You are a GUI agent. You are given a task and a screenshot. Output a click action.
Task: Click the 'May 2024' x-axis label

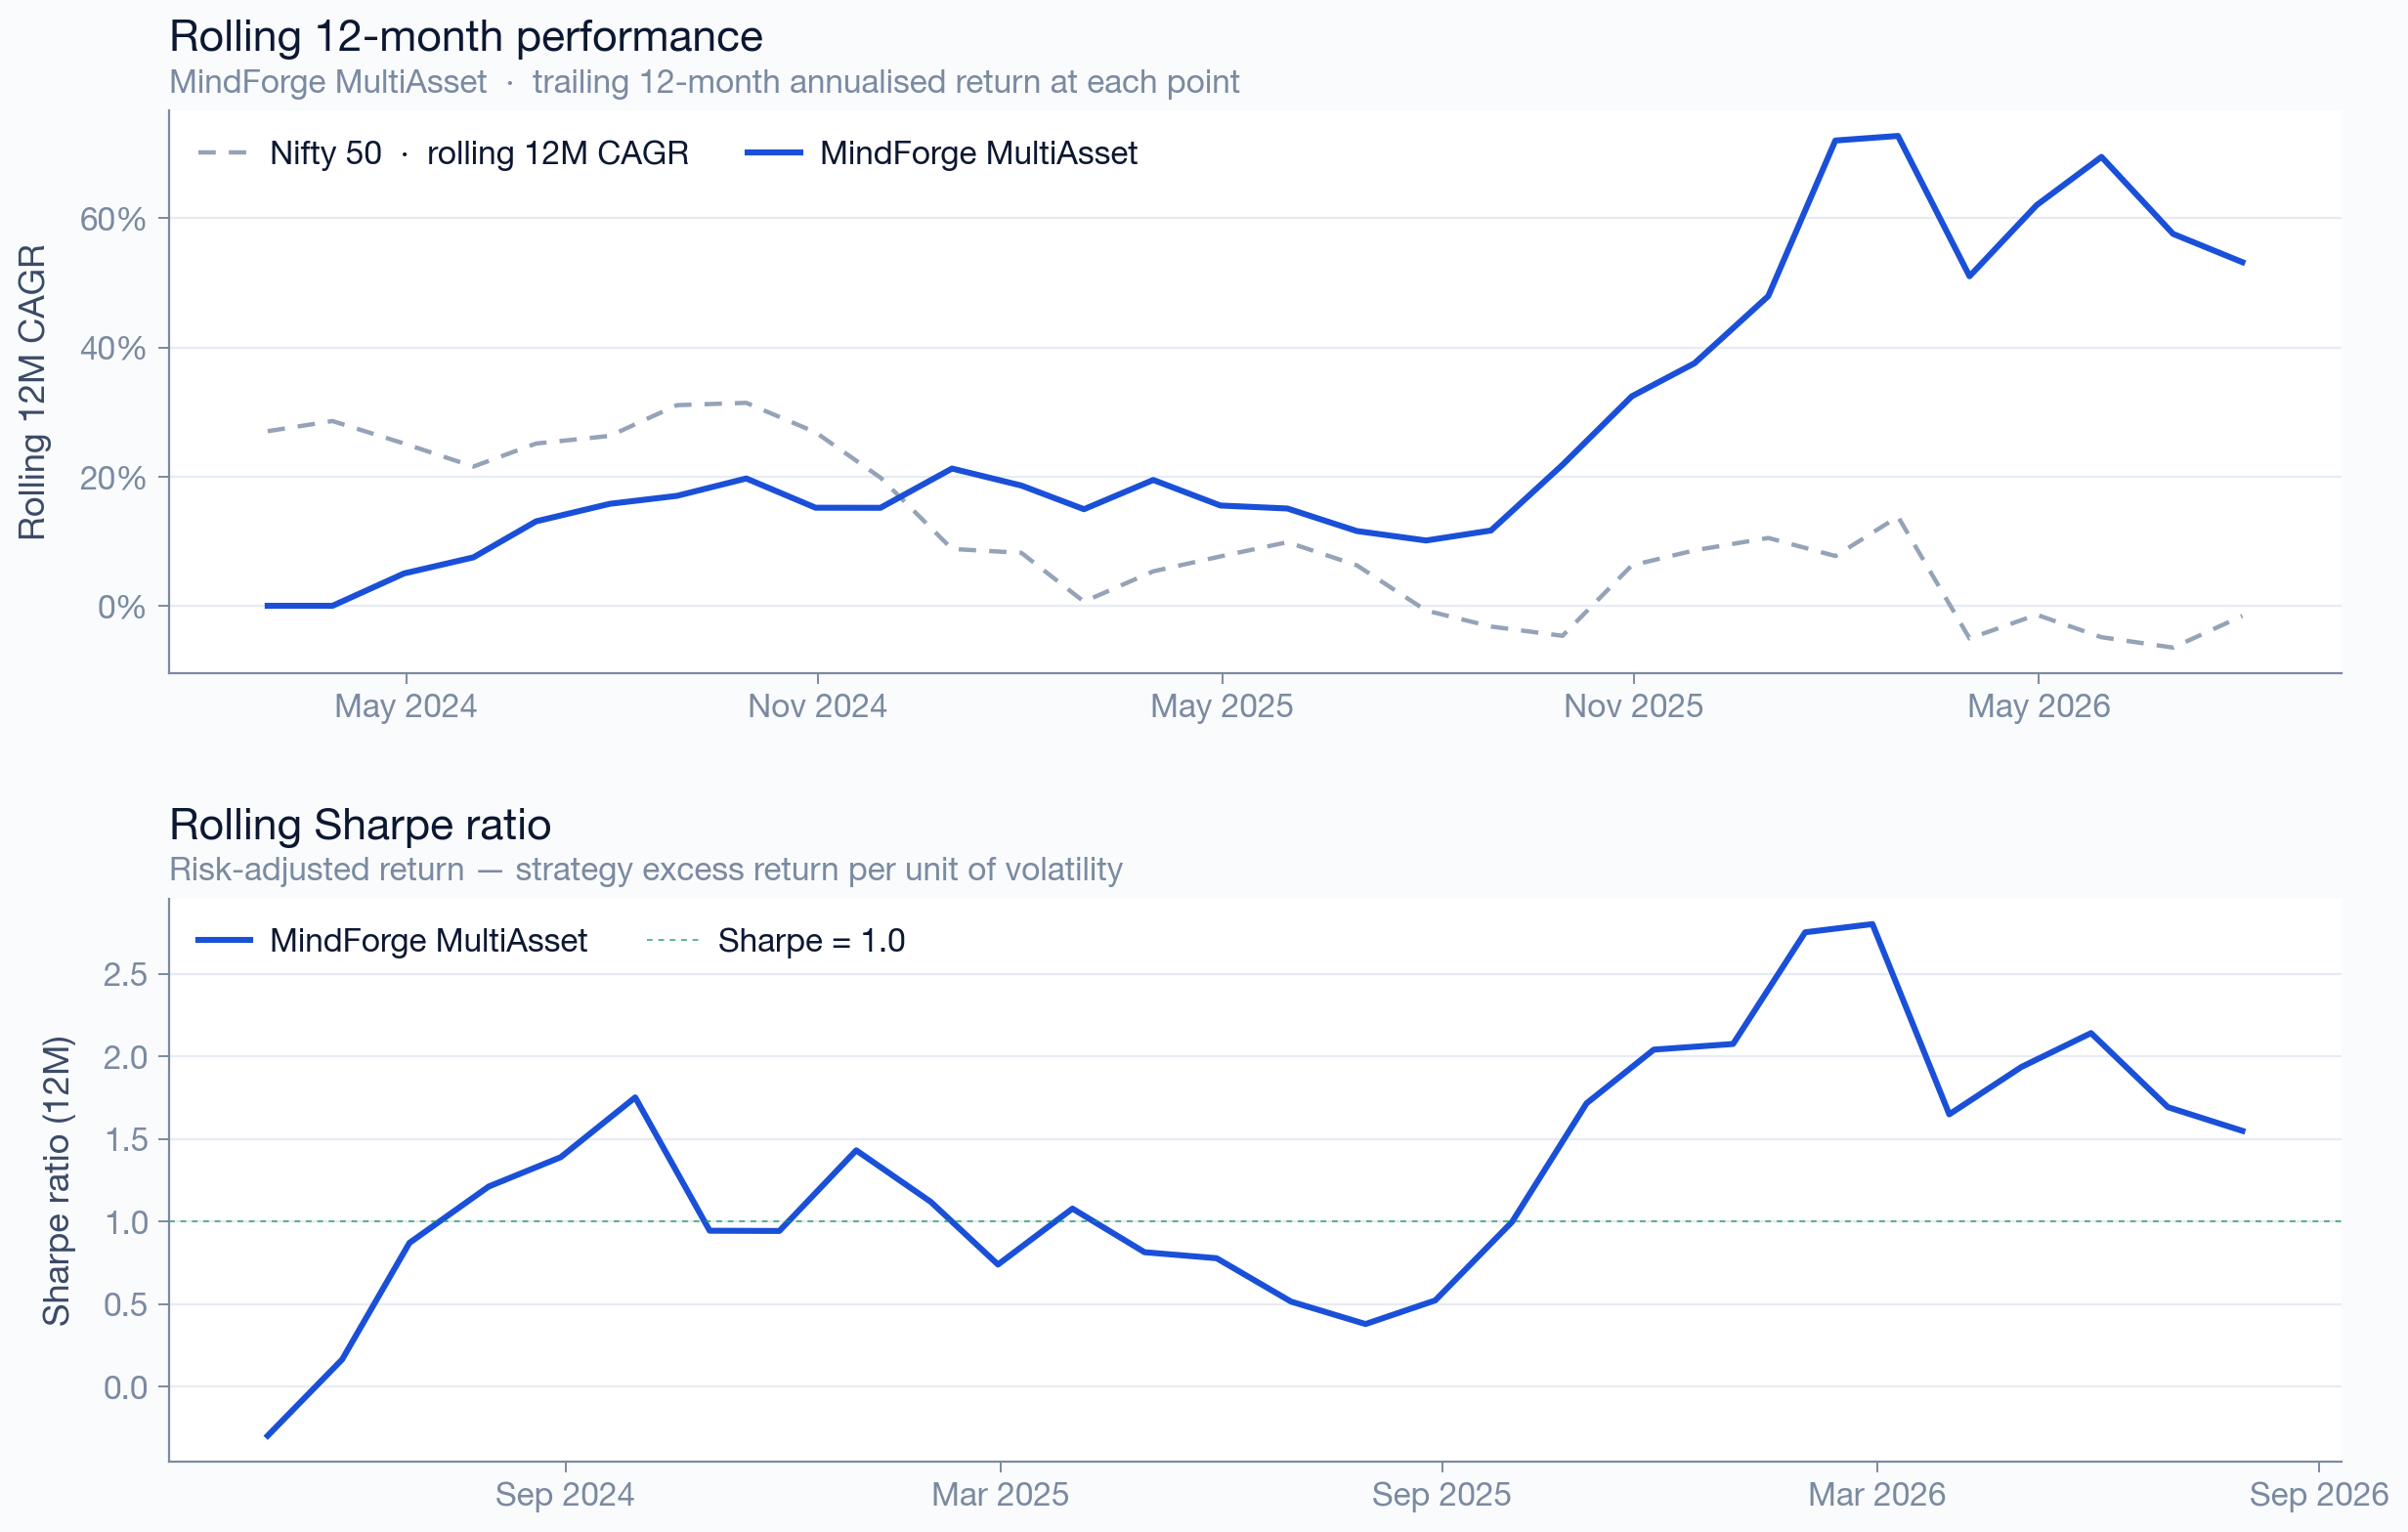[x=406, y=706]
